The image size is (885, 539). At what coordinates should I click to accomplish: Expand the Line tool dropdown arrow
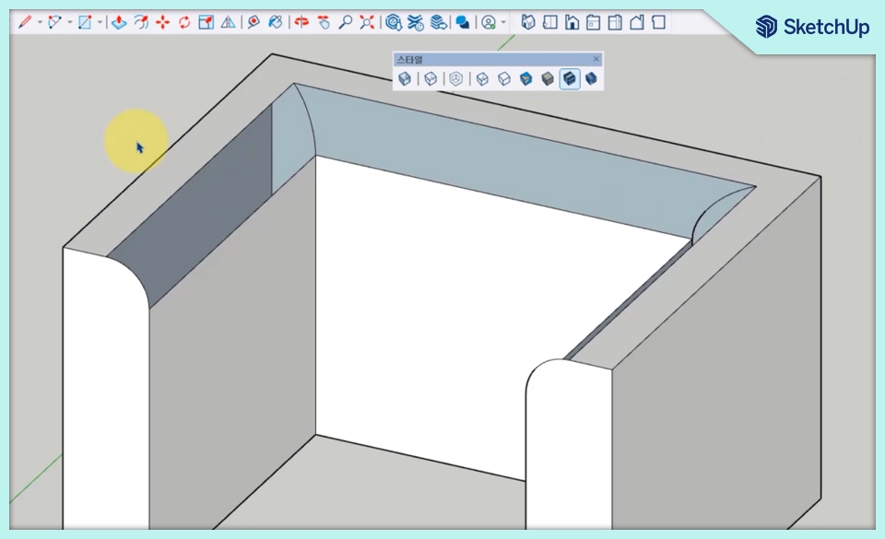click(40, 22)
